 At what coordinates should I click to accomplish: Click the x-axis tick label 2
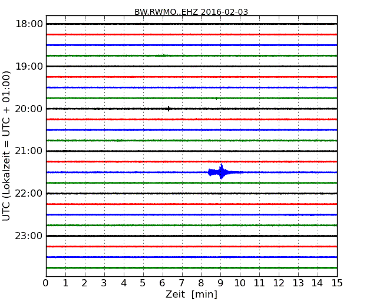[84, 283]
